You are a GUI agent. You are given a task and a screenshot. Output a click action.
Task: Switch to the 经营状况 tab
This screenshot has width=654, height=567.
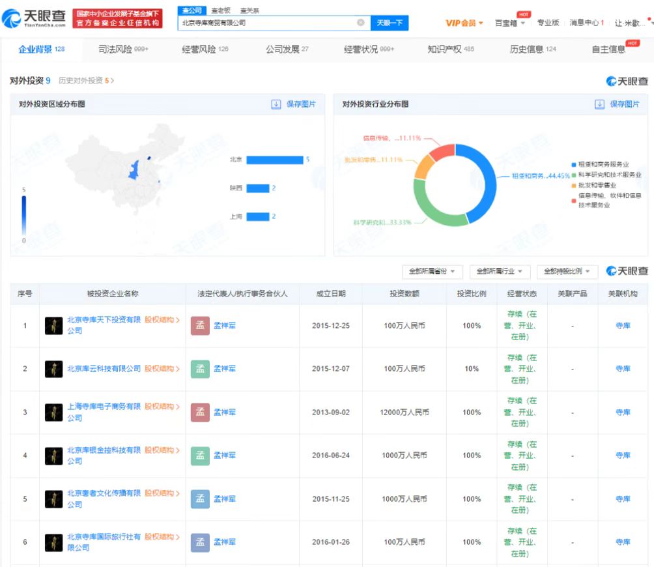point(369,50)
